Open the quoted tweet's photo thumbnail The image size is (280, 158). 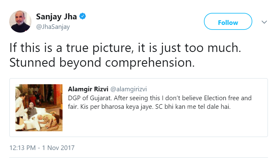click(39, 108)
